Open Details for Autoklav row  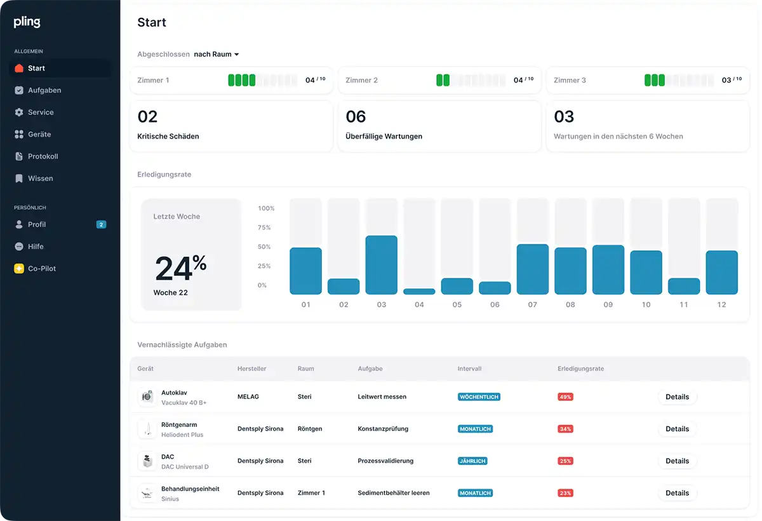[x=677, y=397]
